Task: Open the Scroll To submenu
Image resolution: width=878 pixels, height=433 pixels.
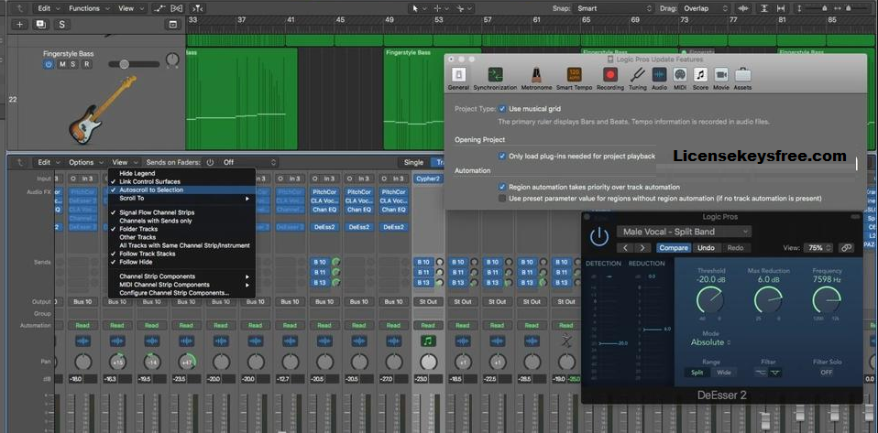Action: pos(182,198)
